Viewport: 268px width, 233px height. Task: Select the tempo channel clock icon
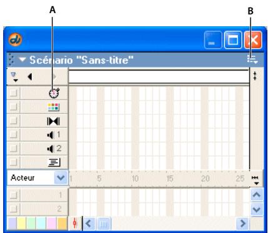54,93
